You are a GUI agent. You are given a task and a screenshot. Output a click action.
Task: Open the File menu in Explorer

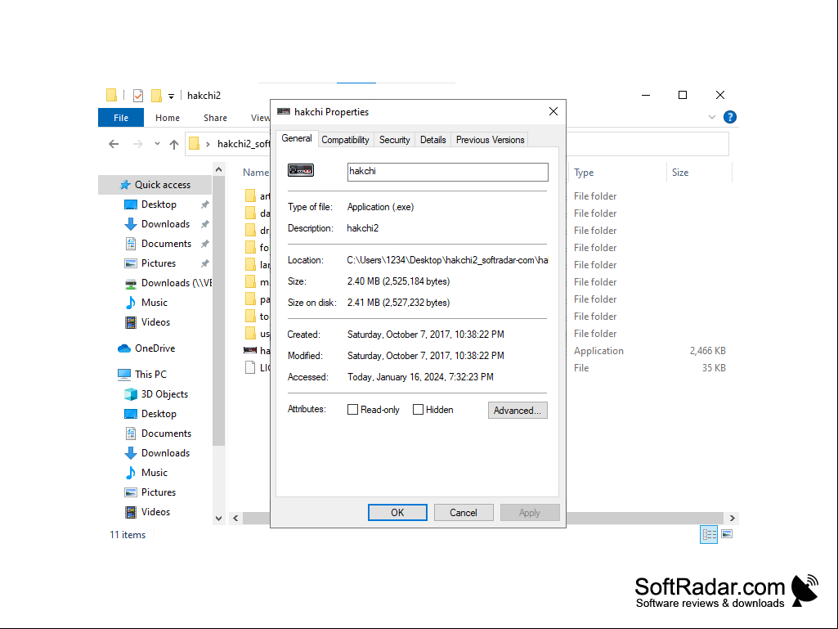(x=121, y=118)
